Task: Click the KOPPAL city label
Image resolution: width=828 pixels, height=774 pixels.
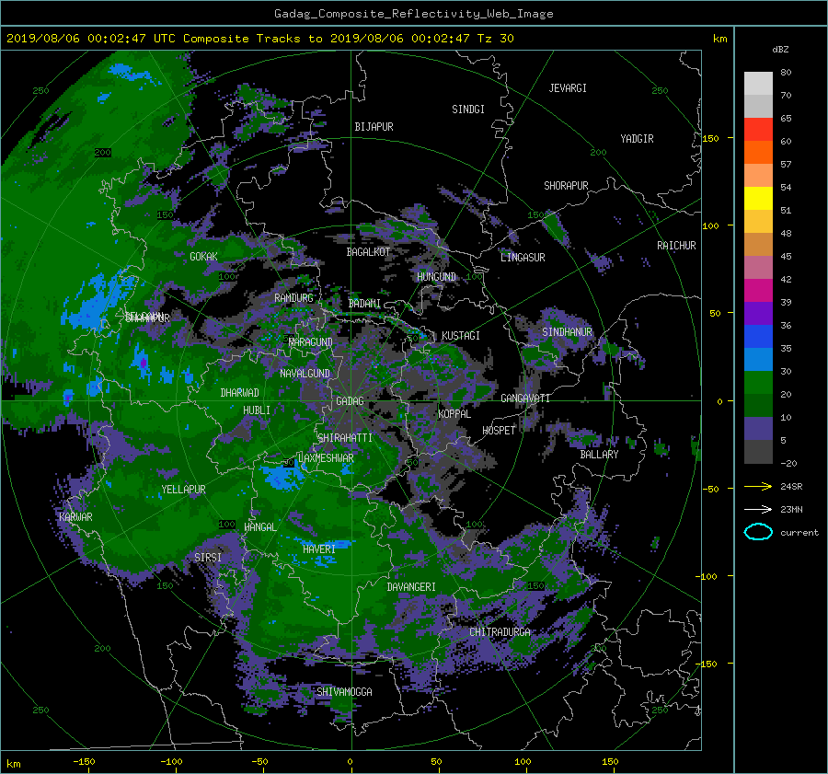Action: click(x=454, y=414)
